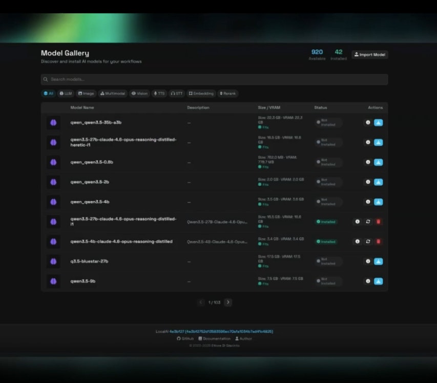
Task: Filter models by Embedding
Action: click(x=201, y=93)
